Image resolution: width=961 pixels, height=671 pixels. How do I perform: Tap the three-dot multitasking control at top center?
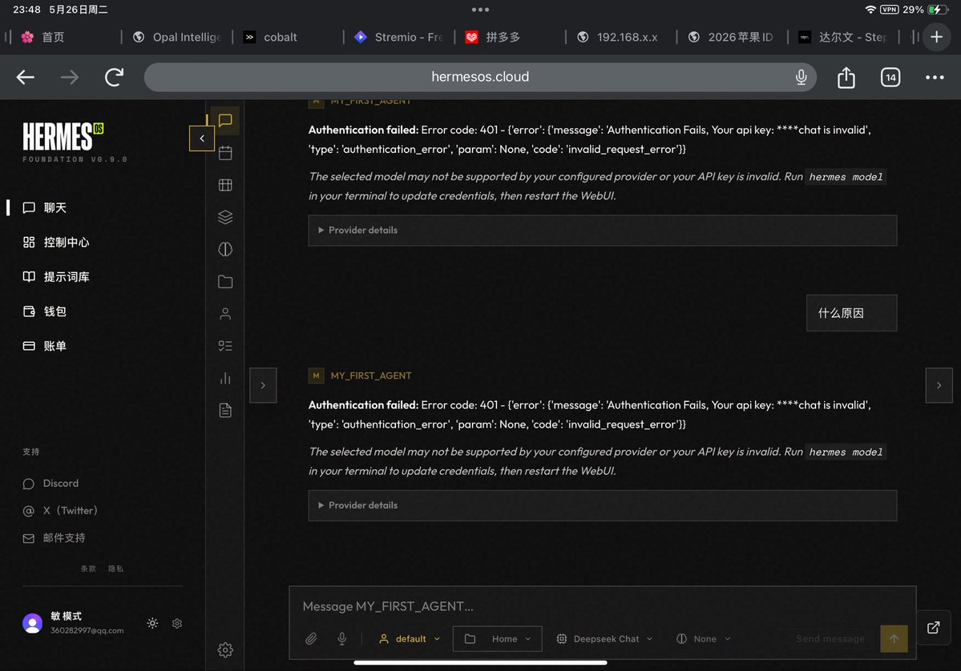click(x=480, y=10)
